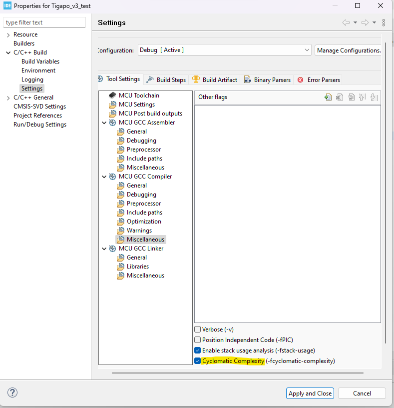Screen dimensions: 394x408
Task: Select MCU Post build outputs icon
Action: 112,113
